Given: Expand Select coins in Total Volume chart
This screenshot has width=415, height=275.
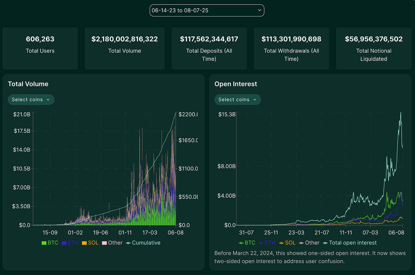Looking at the screenshot, I should 31,100.
